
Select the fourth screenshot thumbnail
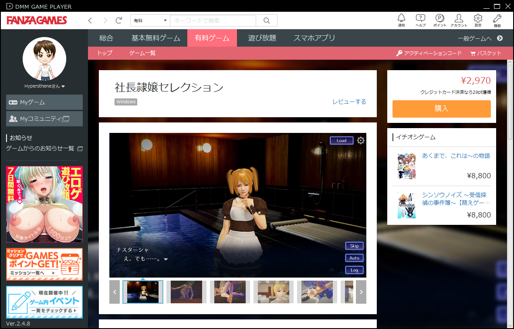coord(274,292)
